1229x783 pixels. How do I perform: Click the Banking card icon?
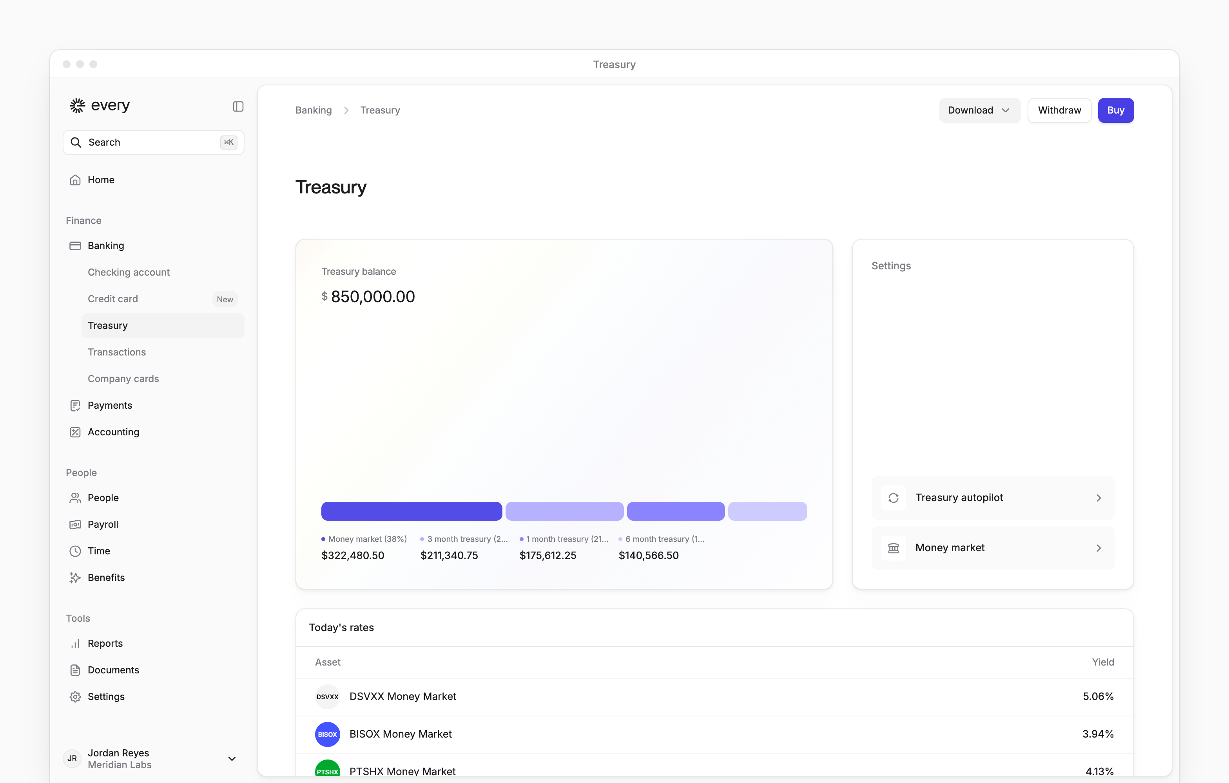click(x=75, y=246)
